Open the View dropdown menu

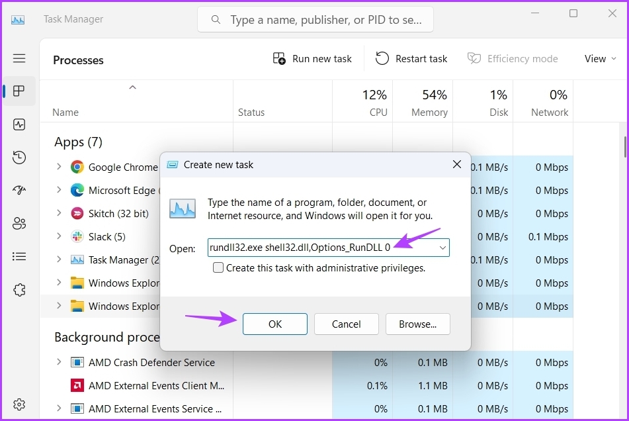click(600, 59)
